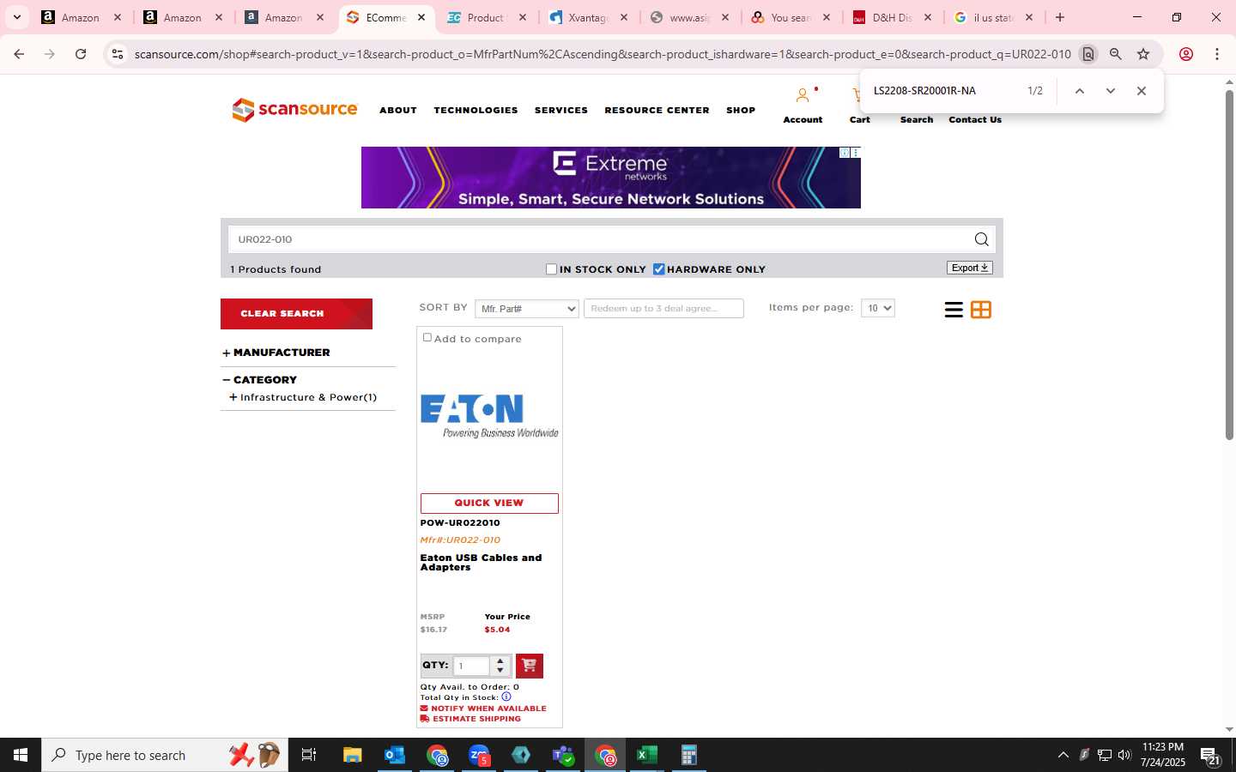Open SHOP menu
The width and height of the screenshot is (1236, 772).
[x=741, y=111]
